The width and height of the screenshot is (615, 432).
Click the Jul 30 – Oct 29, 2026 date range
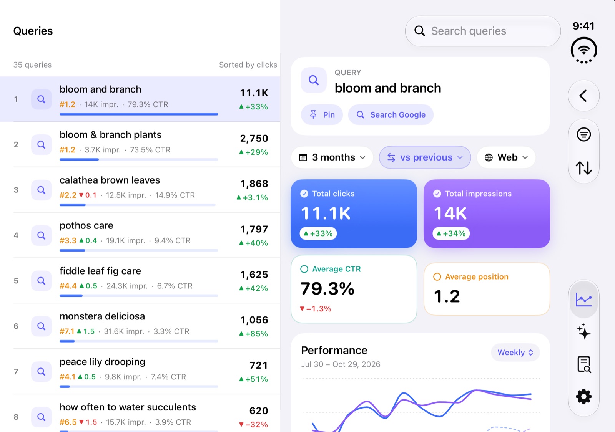pyautogui.click(x=341, y=364)
